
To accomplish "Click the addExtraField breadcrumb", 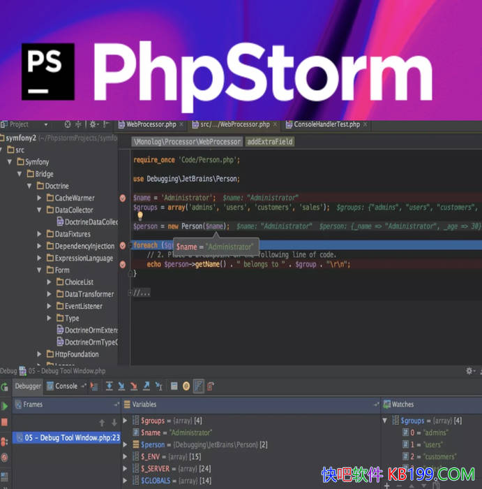I will [x=270, y=142].
